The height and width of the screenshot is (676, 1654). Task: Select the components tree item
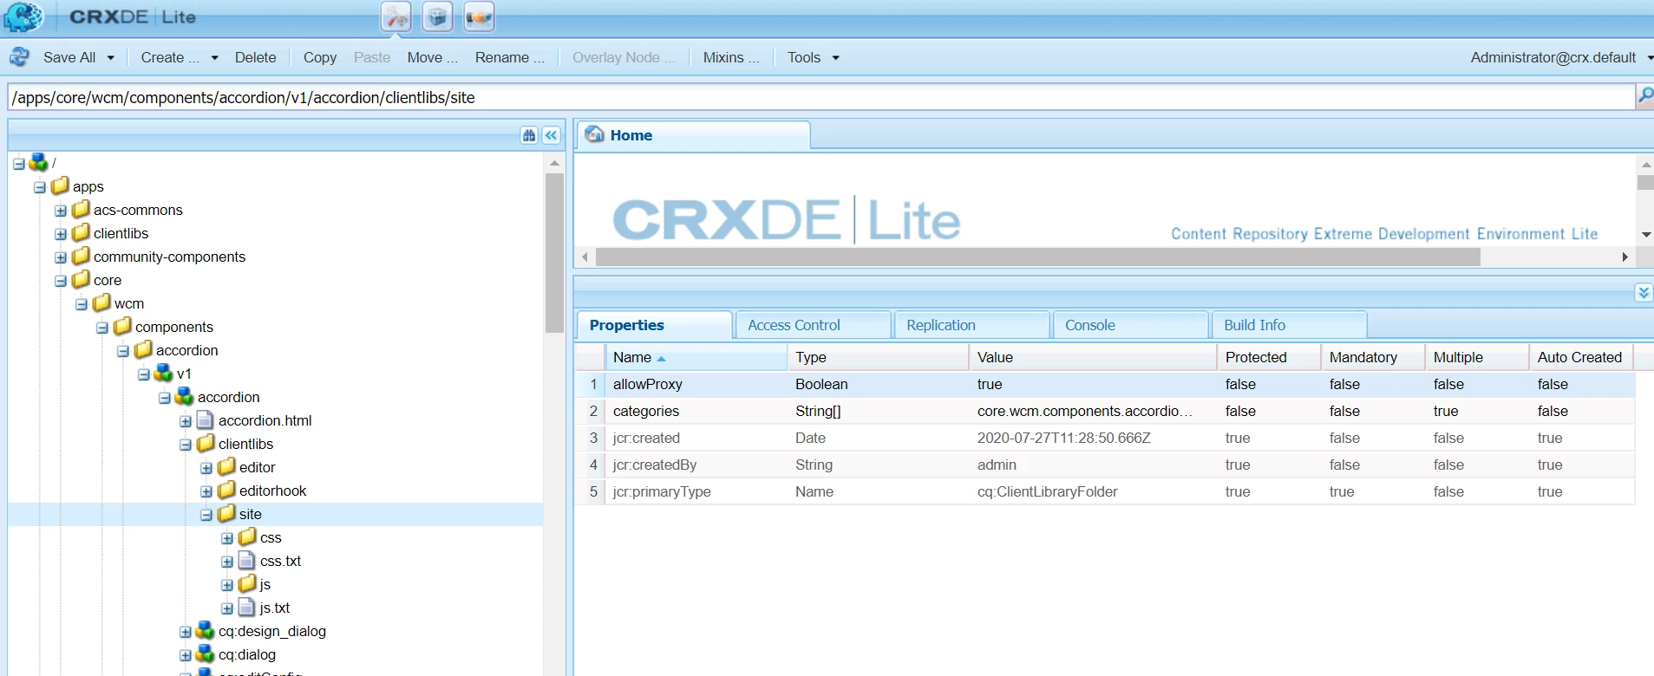pos(173,327)
